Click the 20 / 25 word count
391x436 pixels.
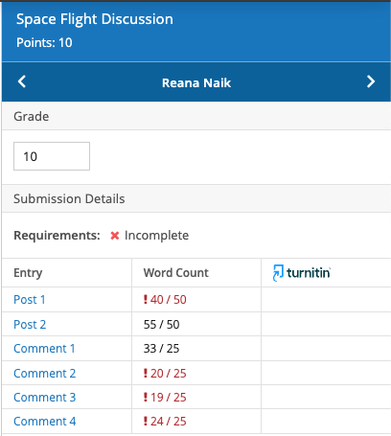(x=165, y=374)
